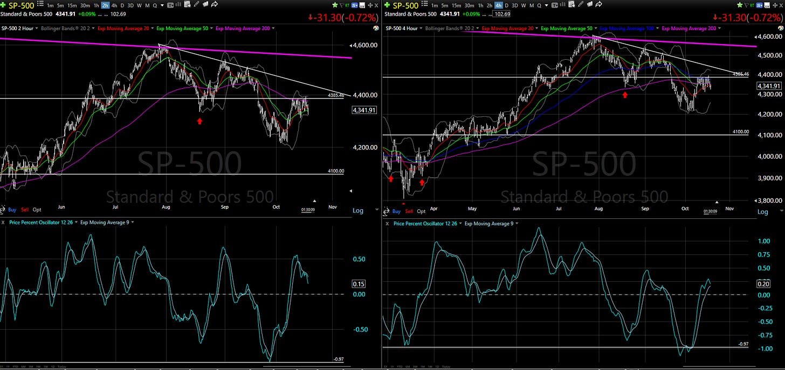Viewport: 785px width, 370px height.
Task: Switch the 4 Hour chart to the W timeframe
Action: point(524,5)
